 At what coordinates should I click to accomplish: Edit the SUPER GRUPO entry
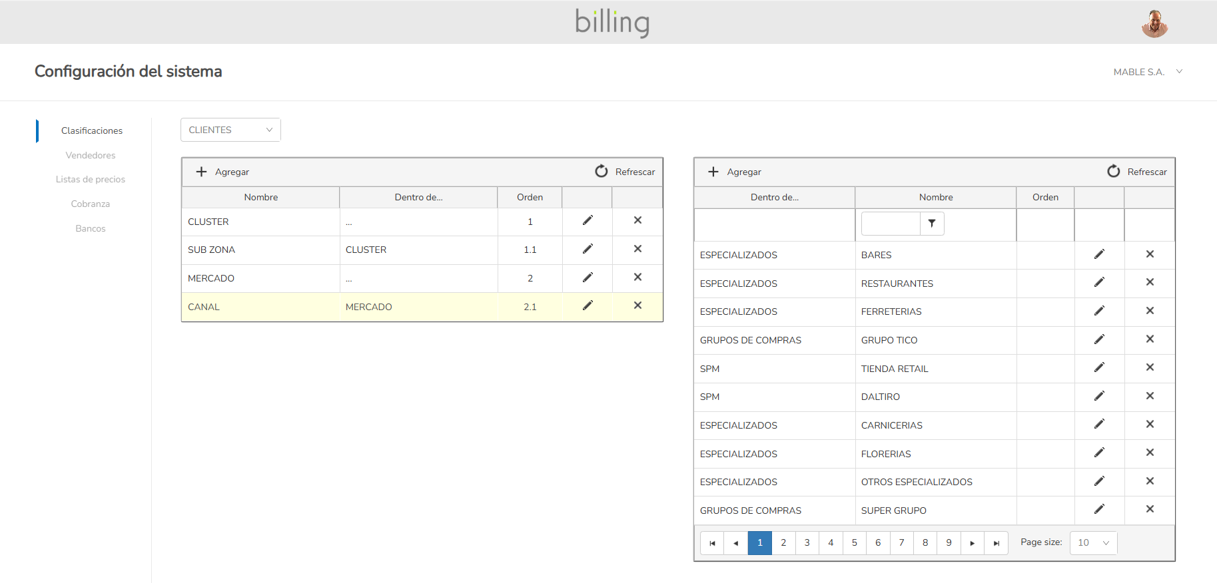pos(1099,510)
